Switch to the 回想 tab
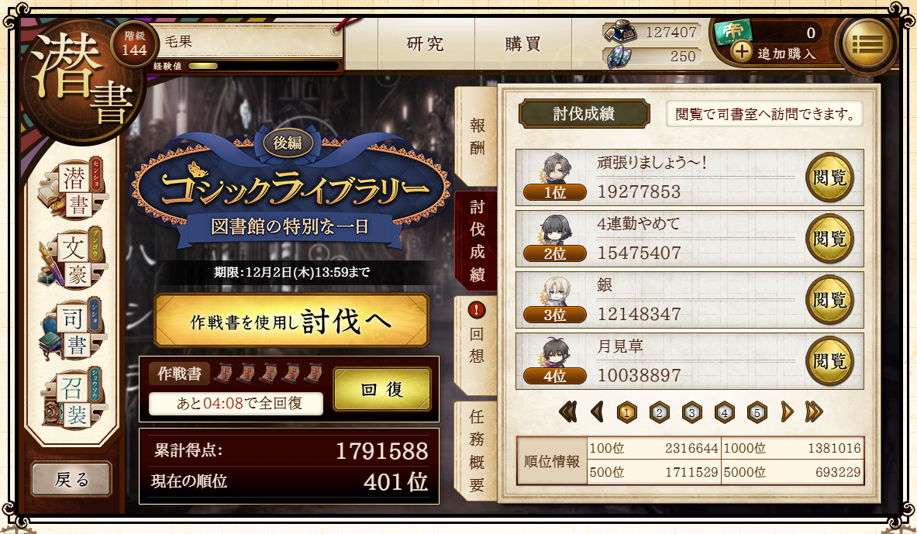 [477, 345]
